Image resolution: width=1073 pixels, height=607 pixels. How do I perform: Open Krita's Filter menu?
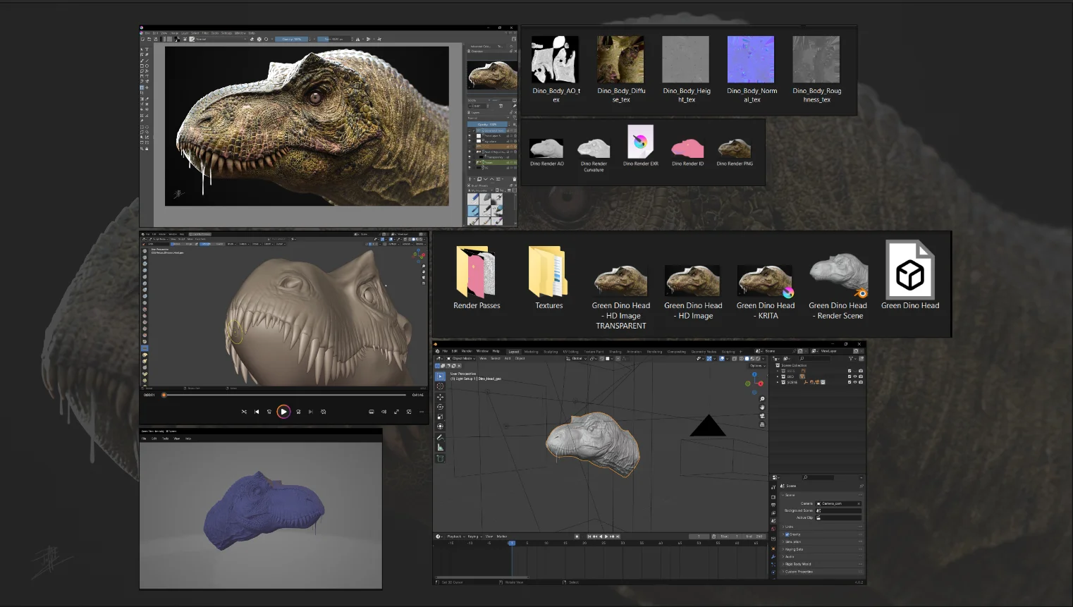pos(205,32)
